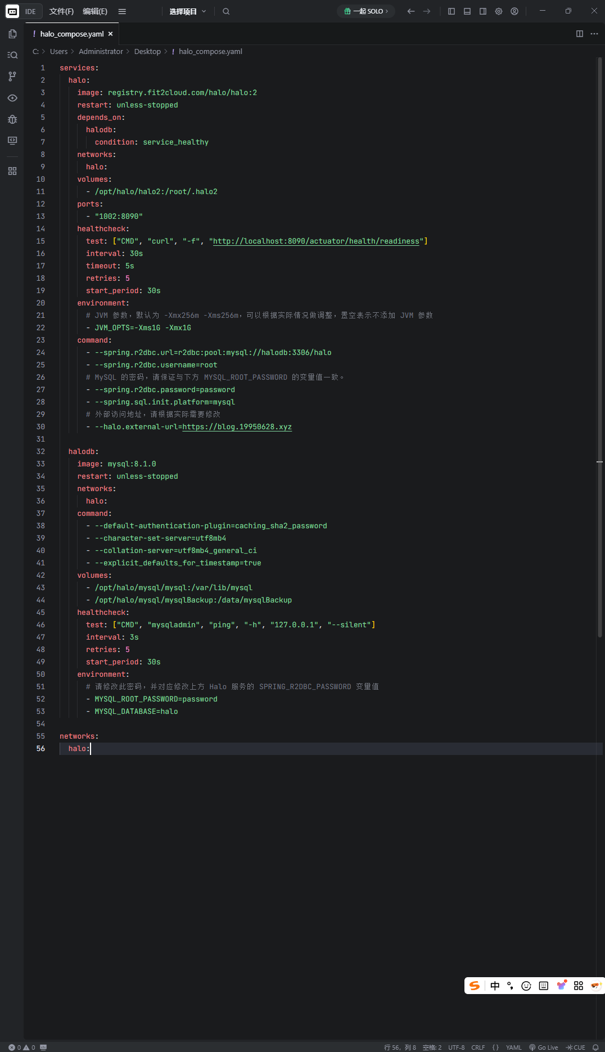Open the Source Control branch icon
The image size is (605, 1052).
coord(12,77)
